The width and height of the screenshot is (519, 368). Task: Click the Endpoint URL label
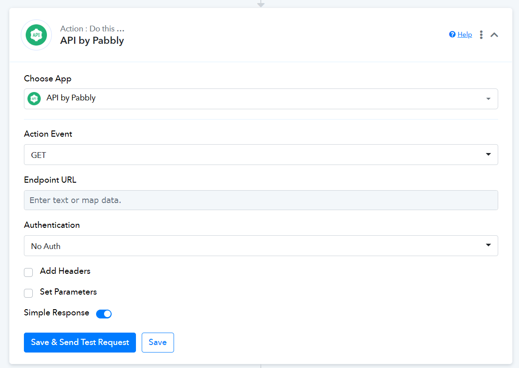tap(50, 180)
